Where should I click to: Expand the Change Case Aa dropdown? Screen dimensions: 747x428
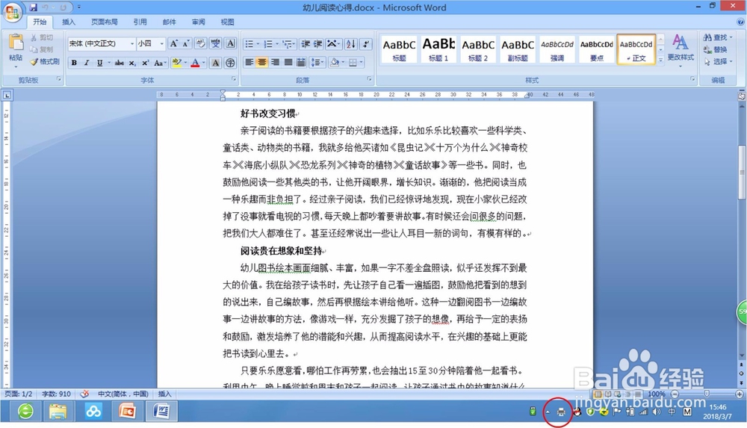point(160,63)
